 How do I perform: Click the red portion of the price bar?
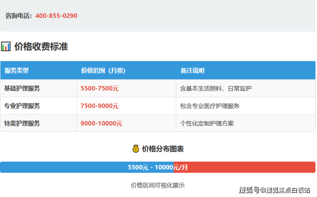tap(257, 167)
